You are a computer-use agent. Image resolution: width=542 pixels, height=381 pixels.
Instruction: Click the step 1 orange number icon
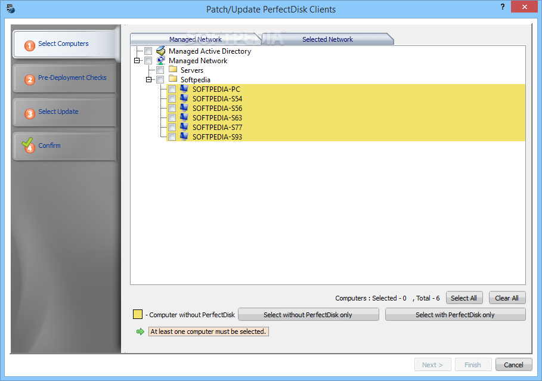coord(30,45)
